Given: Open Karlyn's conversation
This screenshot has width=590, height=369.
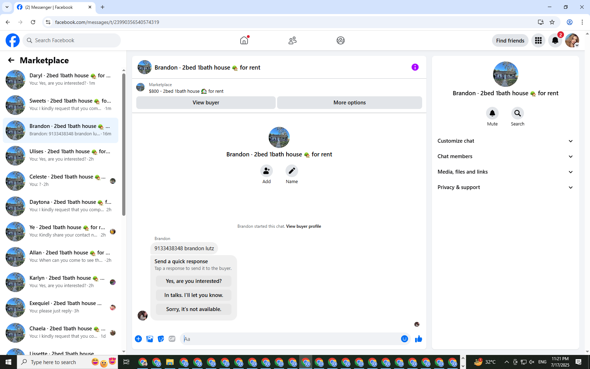Looking at the screenshot, I should (x=60, y=282).
